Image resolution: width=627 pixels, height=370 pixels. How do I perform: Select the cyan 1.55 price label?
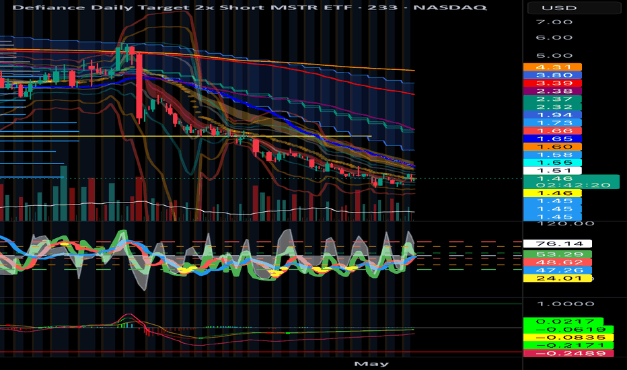point(552,163)
